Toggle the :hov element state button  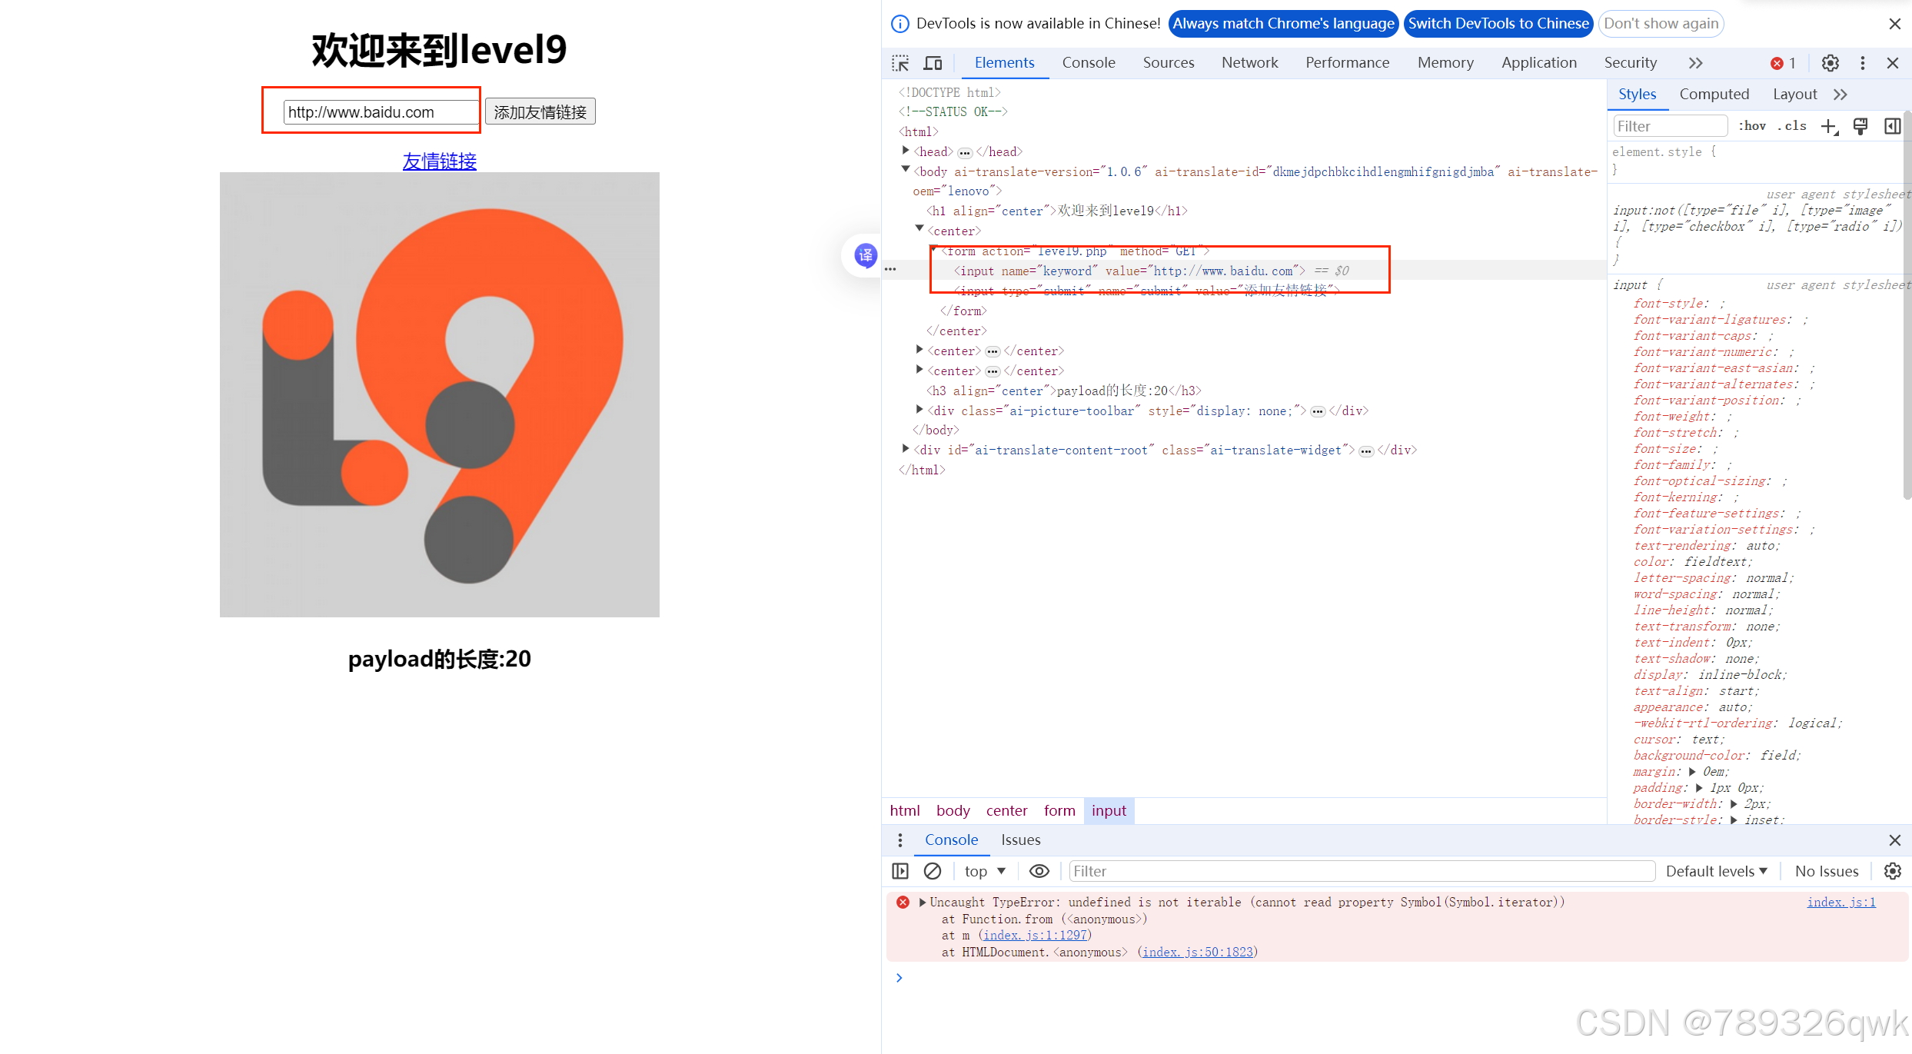[1753, 126]
